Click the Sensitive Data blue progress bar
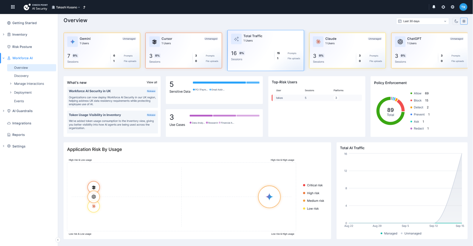 tap(226, 82)
